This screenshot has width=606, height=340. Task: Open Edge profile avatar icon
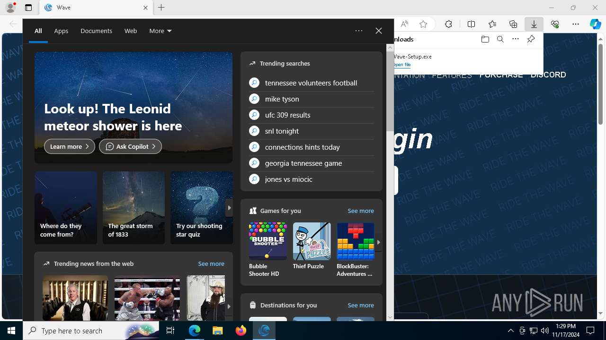pyautogui.click(x=10, y=8)
